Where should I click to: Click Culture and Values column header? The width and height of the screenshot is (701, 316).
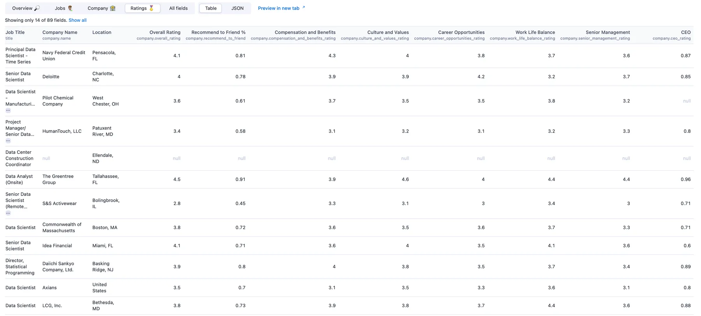(x=388, y=32)
